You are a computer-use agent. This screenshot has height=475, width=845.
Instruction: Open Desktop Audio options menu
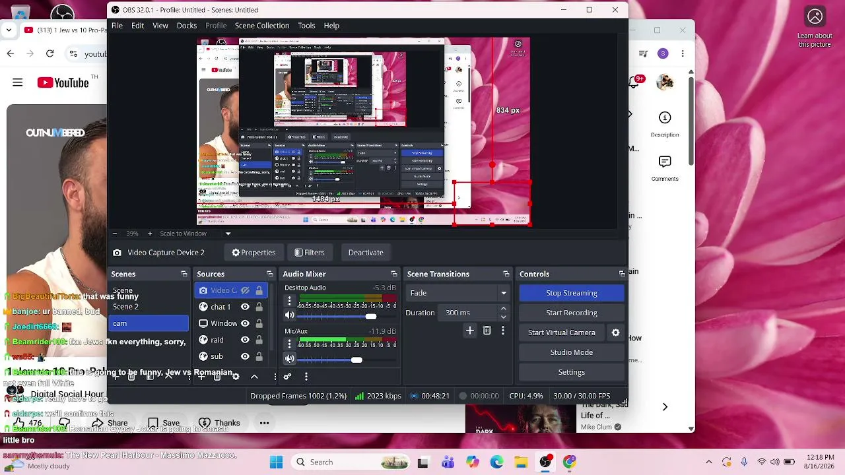click(289, 301)
